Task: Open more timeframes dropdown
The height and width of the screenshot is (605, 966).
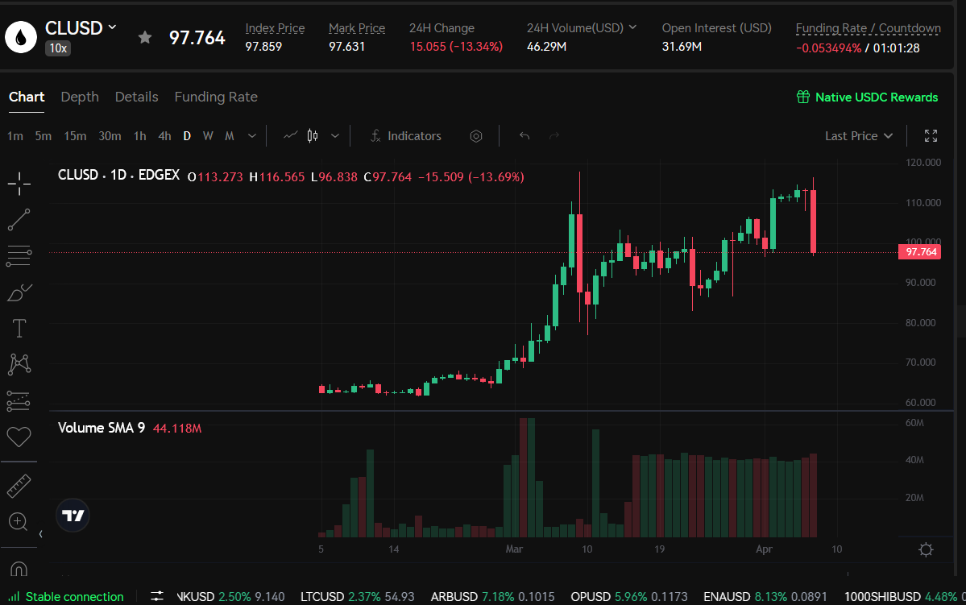Action: (x=252, y=136)
